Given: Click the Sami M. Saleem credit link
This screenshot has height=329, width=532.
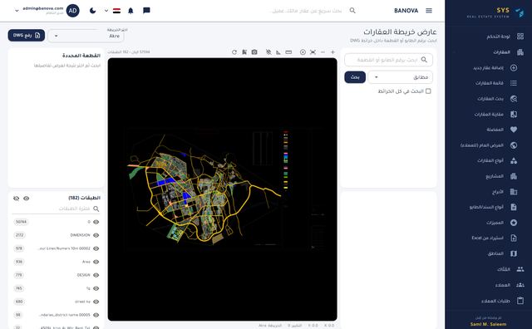Looking at the screenshot, I should click(x=488, y=324).
